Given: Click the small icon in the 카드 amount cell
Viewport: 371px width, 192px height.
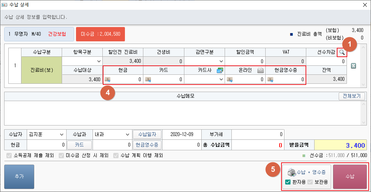Looking at the screenshot, I should [148, 79].
